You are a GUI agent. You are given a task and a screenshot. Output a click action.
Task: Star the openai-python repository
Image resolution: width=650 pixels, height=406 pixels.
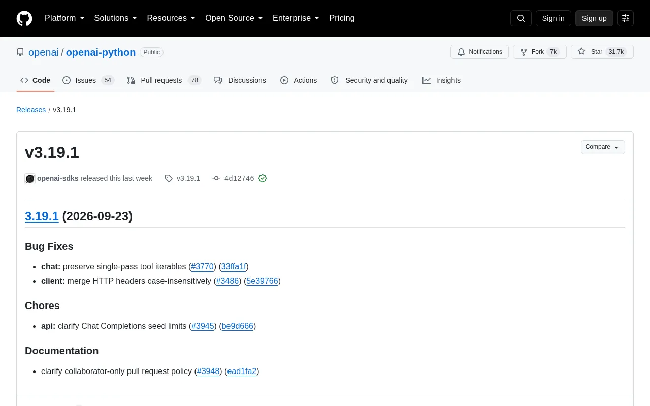(602, 52)
